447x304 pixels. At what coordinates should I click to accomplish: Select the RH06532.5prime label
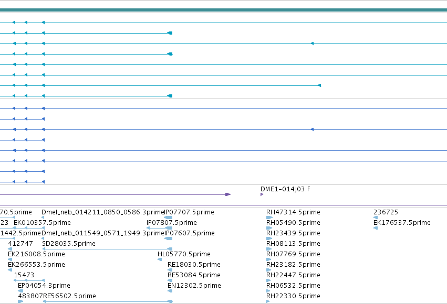(x=293, y=286)
